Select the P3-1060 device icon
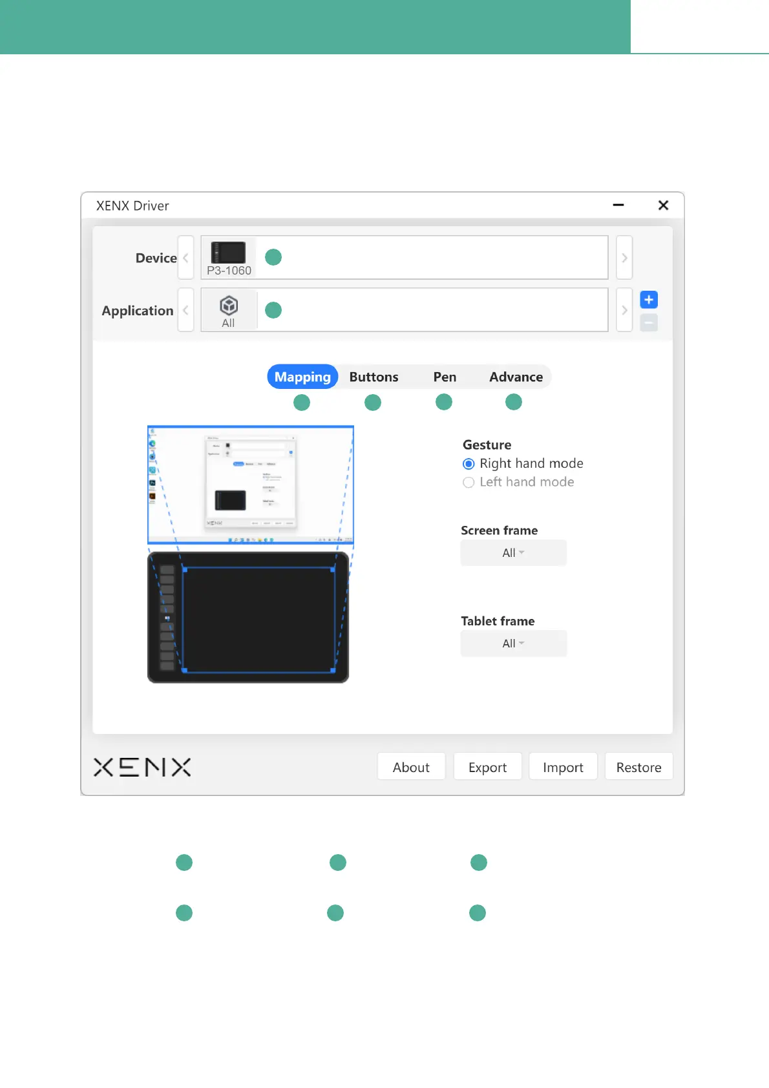This screenshot has height=1088, width=769. [229, 257]
